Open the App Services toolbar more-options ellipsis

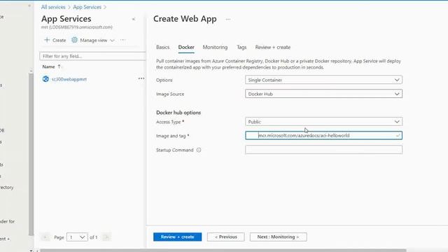click(x=123, y=40)
